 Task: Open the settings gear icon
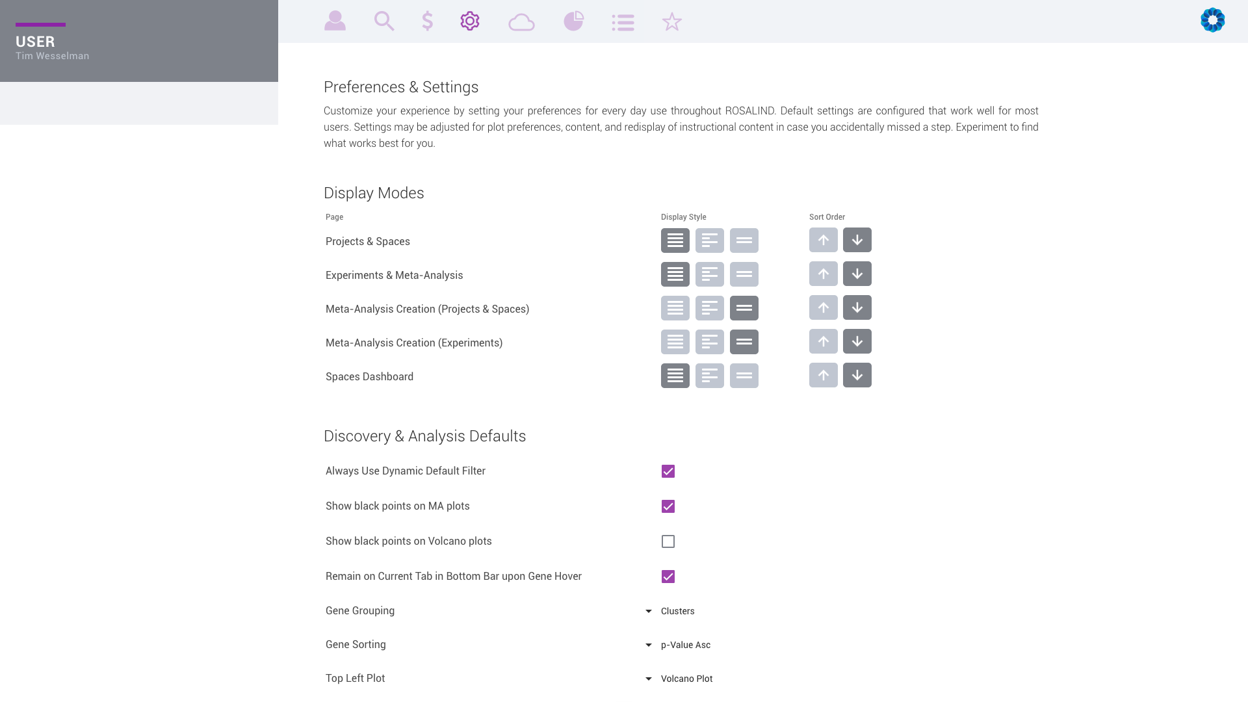[x=470, y=21]
